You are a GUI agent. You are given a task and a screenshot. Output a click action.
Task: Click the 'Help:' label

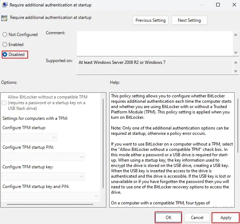pos(115,82)
